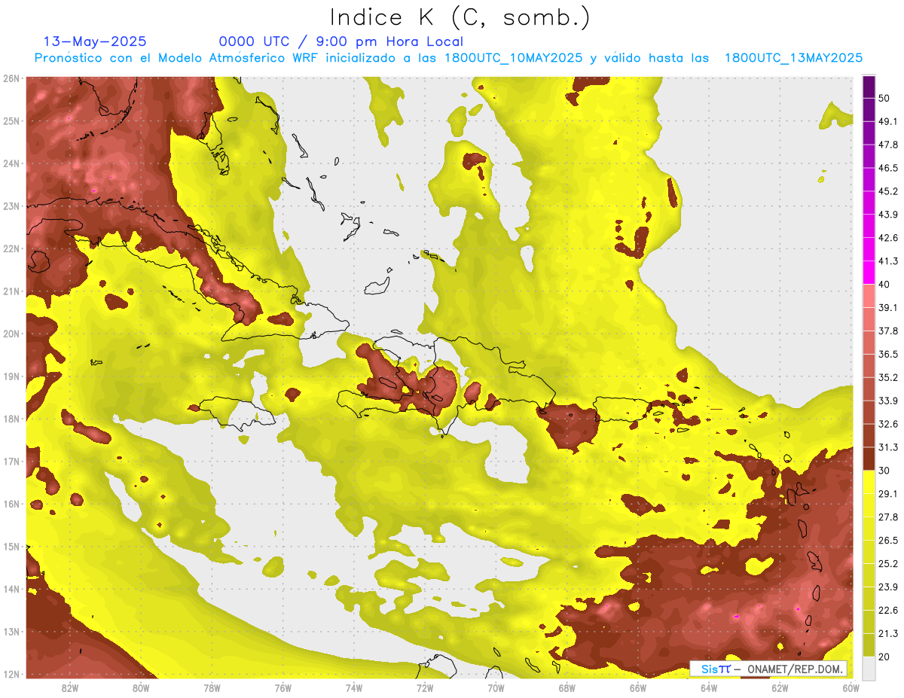Click colorbar value 39.1
The width and height of the screenshot is (904, 698).
click(x=888, y=307)
